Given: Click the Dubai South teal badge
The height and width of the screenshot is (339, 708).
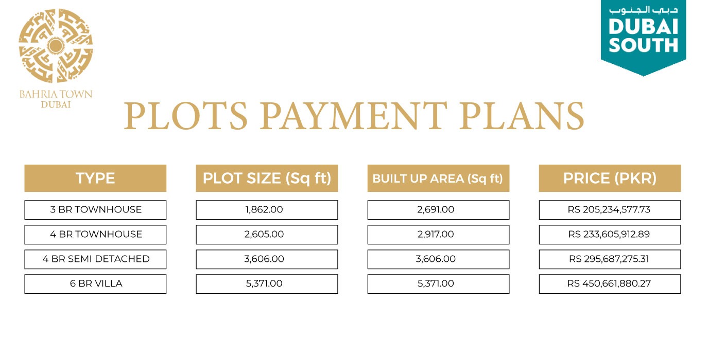Looking at the screenshot, I should point(643,38).
